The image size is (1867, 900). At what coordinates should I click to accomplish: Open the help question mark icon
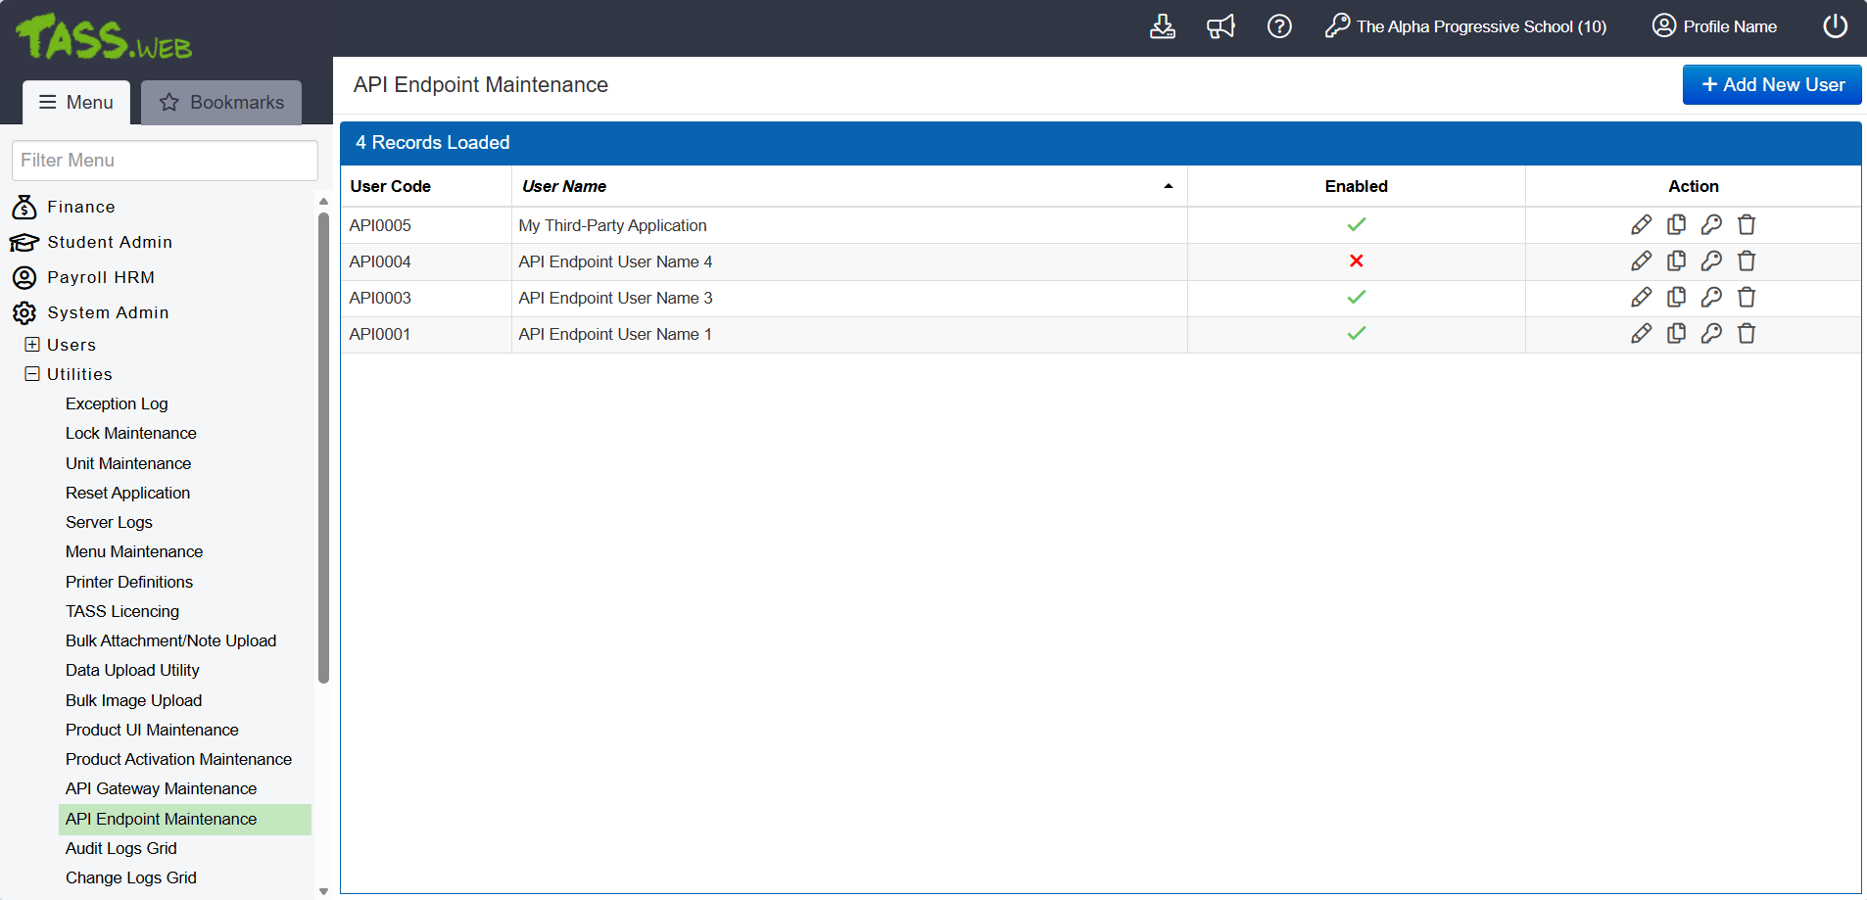tap(1279, 26)
